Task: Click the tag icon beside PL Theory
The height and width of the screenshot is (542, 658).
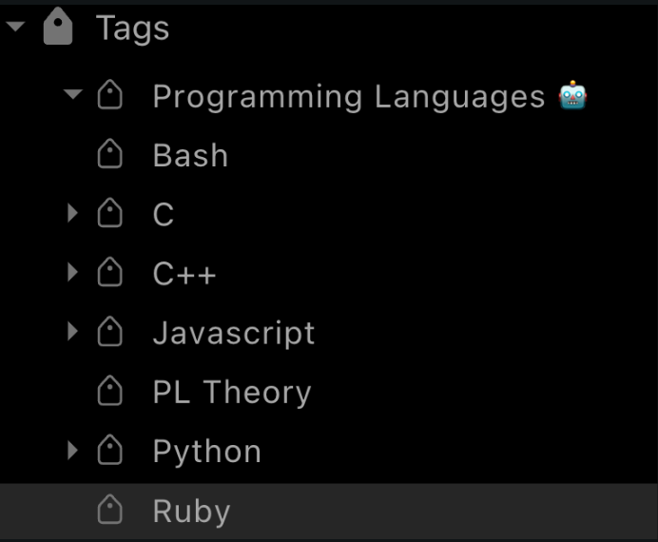Action: [x=110, y=392]
